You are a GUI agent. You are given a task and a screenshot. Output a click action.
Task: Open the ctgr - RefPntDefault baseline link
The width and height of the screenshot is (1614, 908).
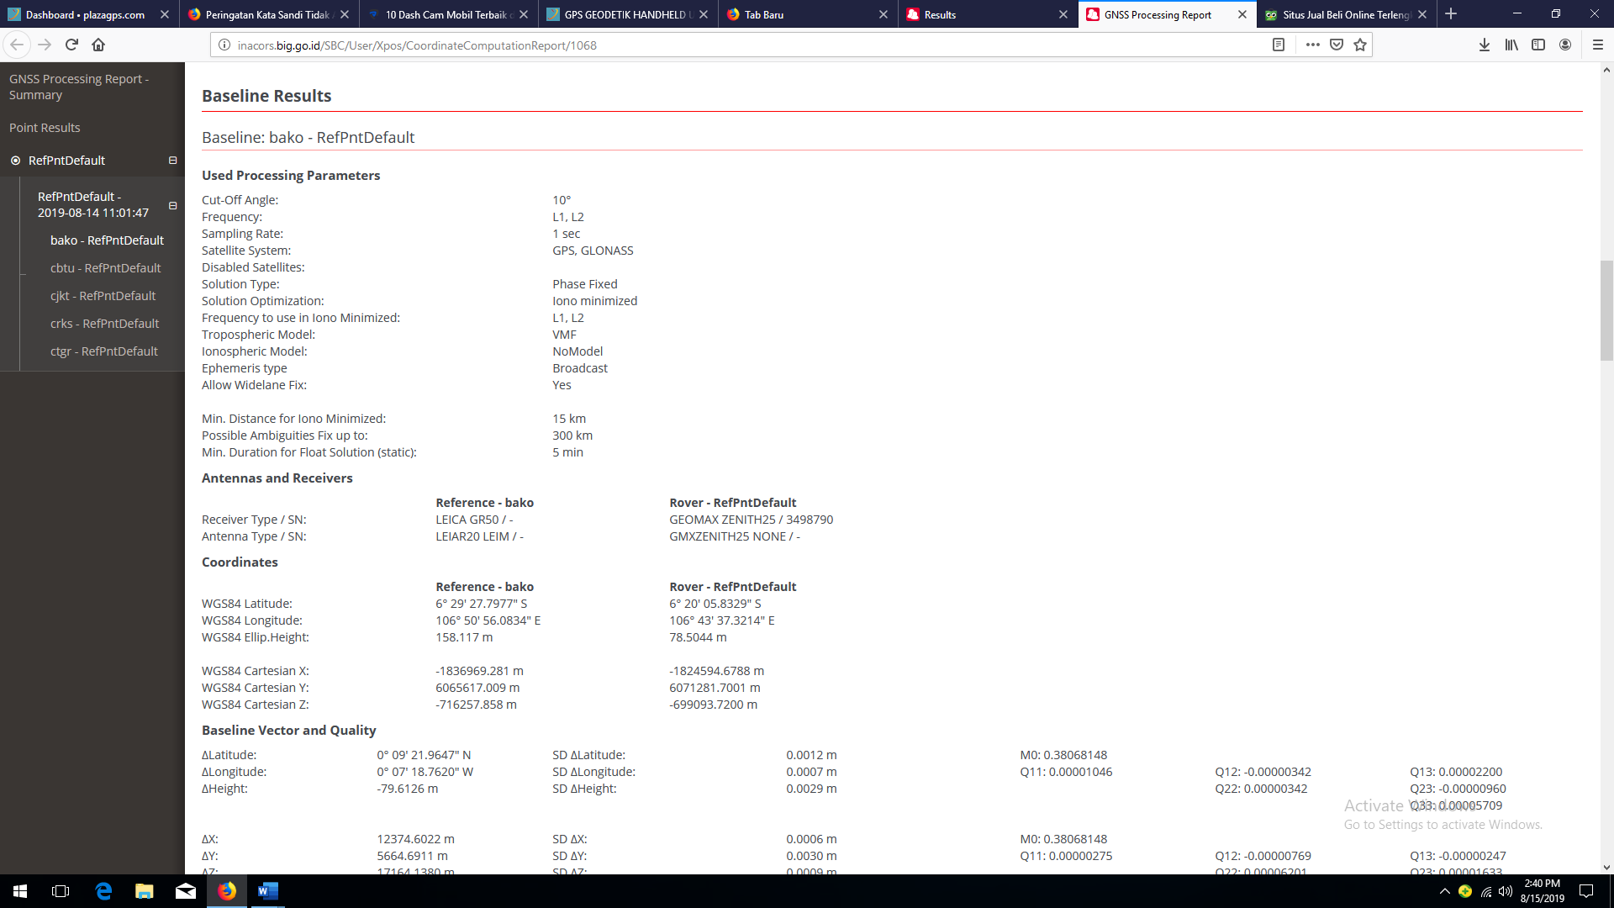[x=103, y=351]
